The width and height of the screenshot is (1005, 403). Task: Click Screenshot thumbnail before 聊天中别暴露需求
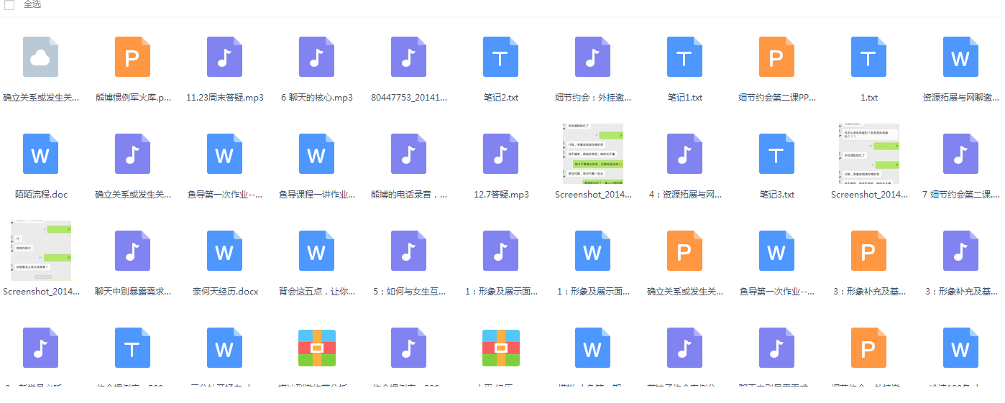(x=40, y=251)
